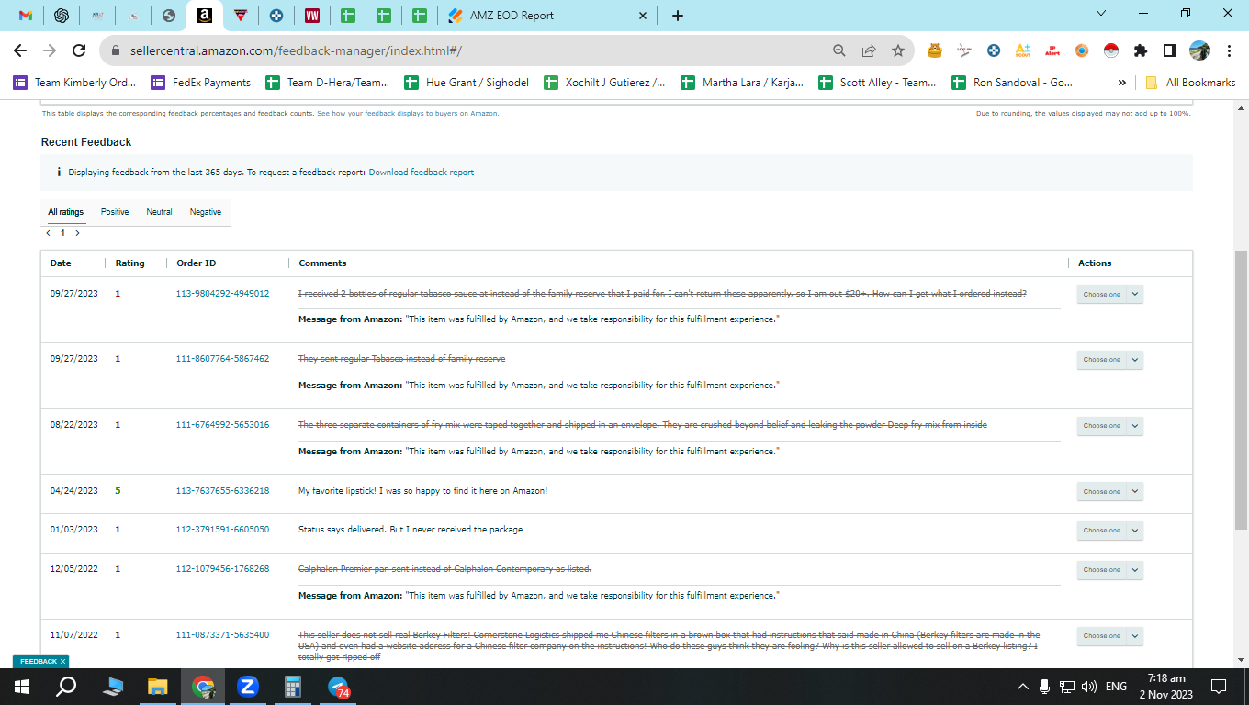Toggle the browser side panel
The width and height of the screenshot is (1249, 705).
point(1170,50)
